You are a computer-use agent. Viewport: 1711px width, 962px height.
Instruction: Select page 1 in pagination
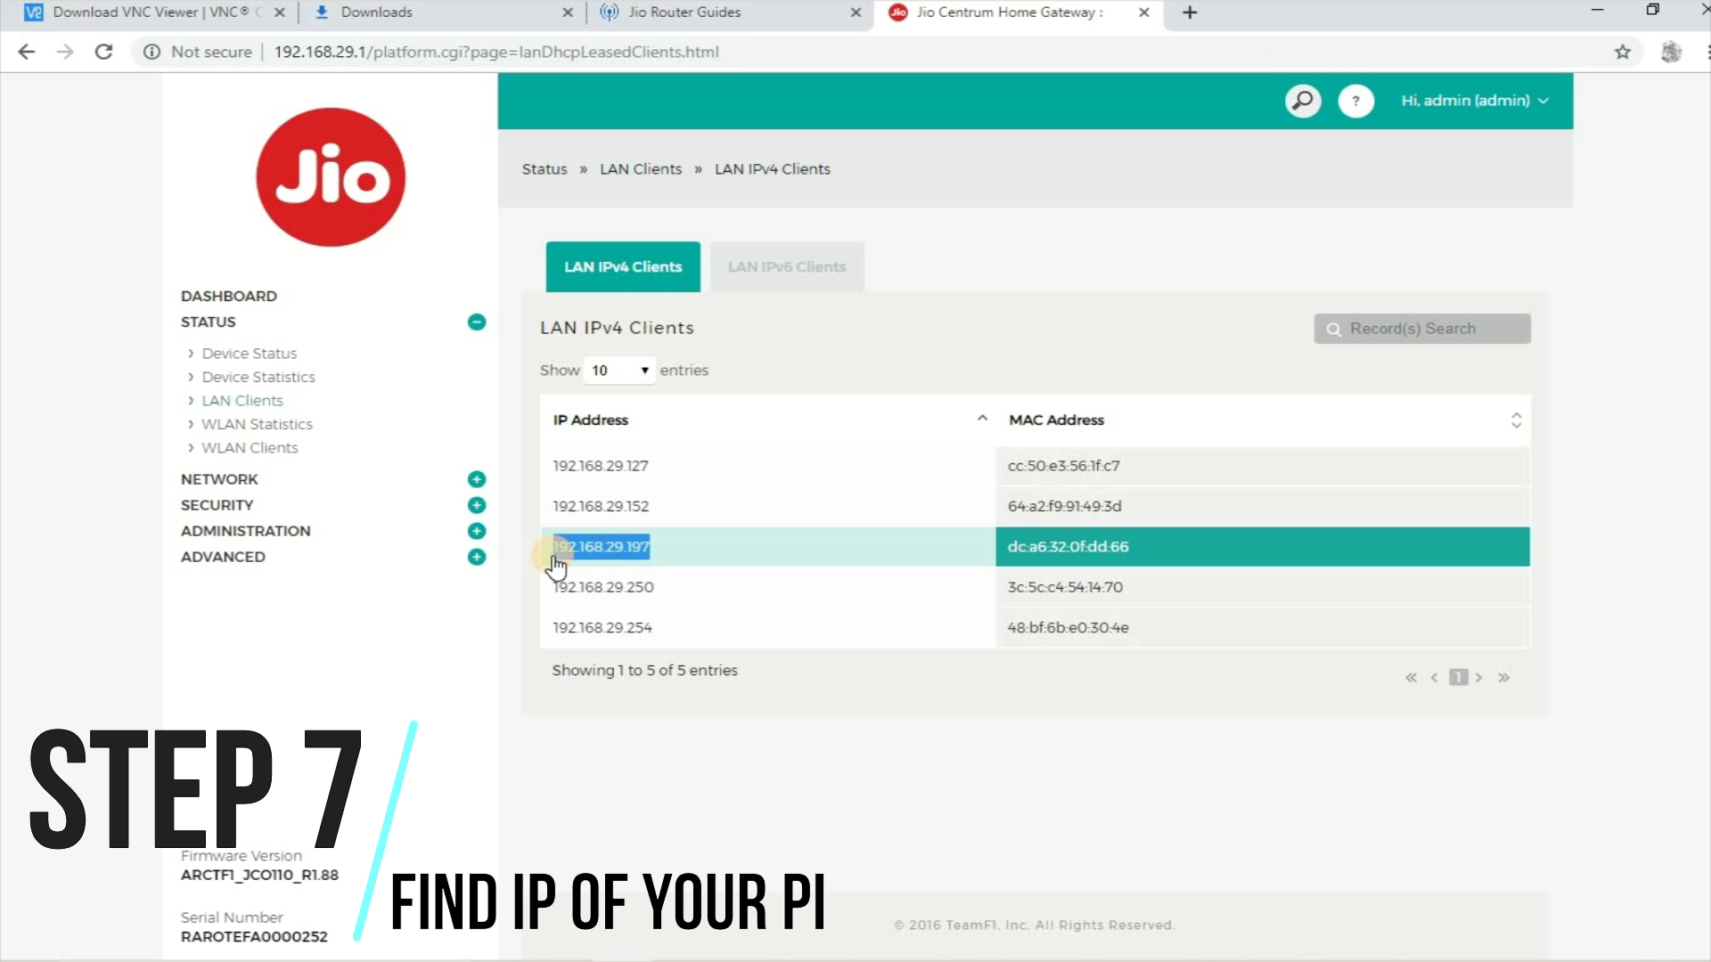coord(1458,678)
